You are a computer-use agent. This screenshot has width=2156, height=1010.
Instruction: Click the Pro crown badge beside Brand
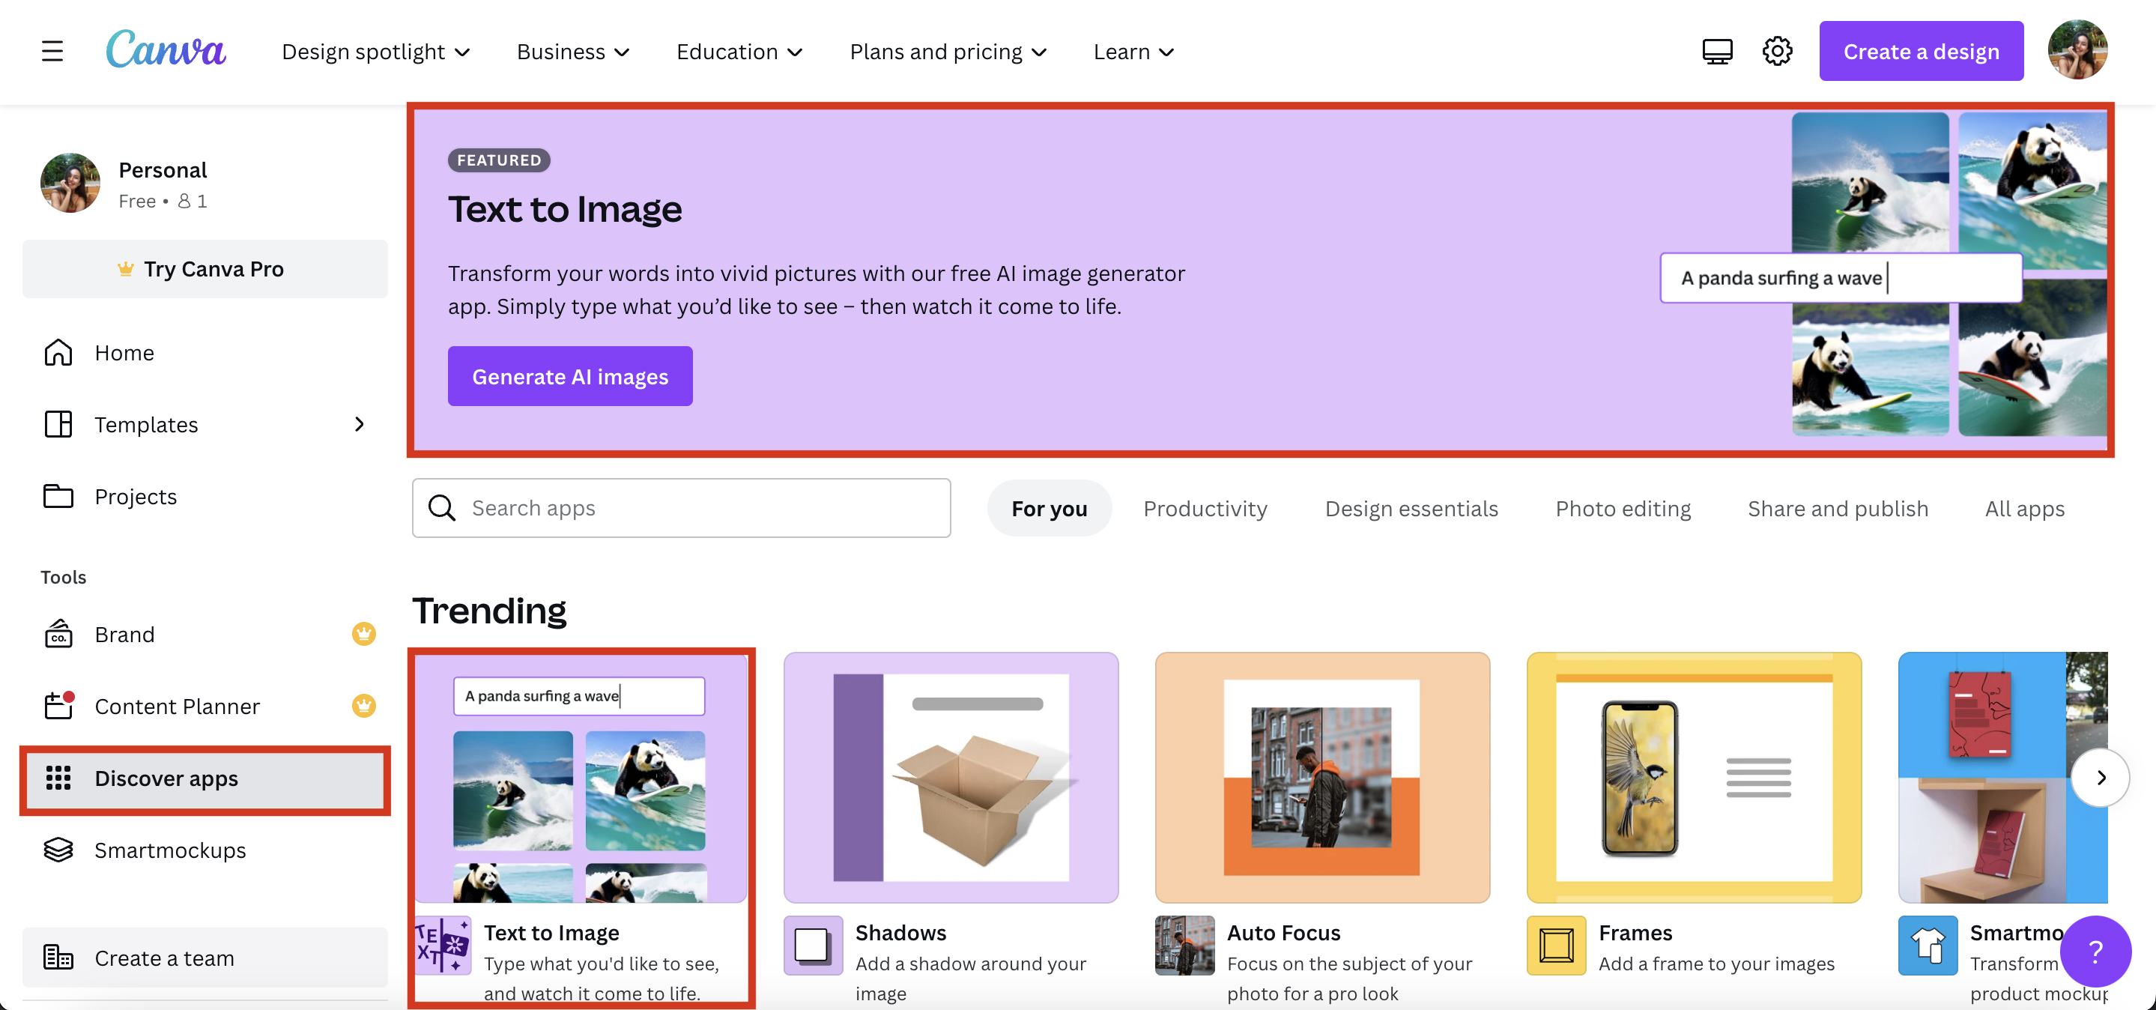pyautogui.click(x=363, y=635)
